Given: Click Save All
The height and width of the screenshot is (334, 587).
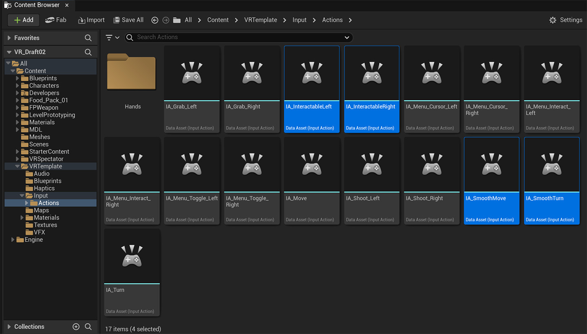Looking at the screenshot, I should pos(128,20).
